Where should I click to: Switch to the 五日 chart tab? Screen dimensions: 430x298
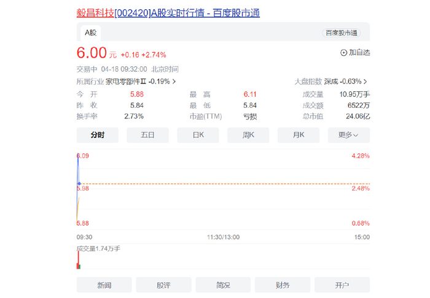click(x=147, y=135)
